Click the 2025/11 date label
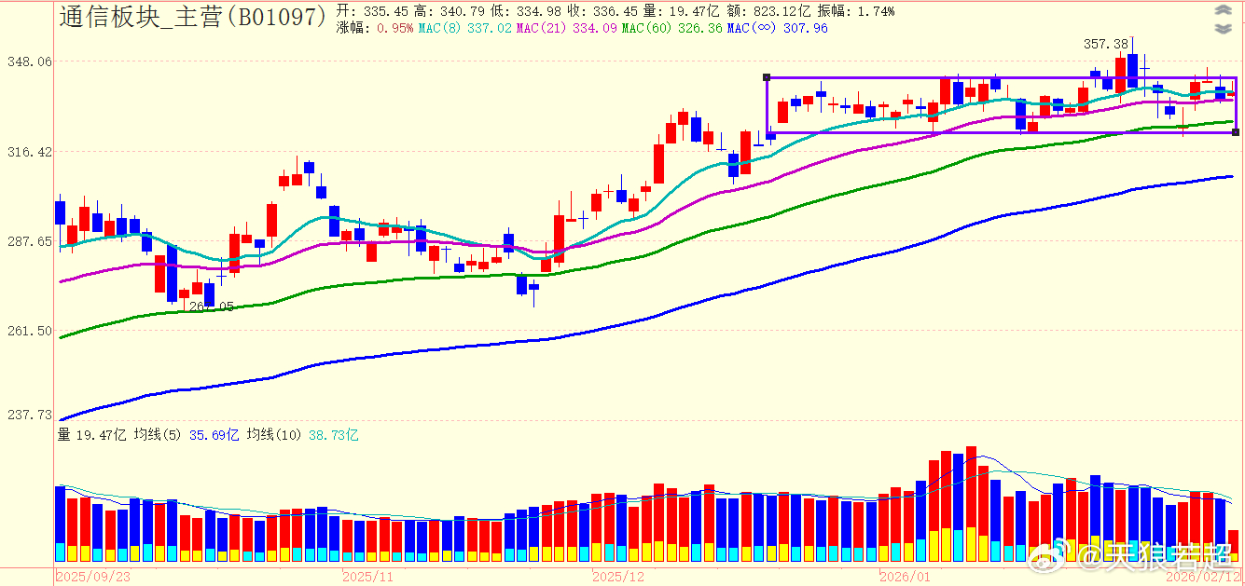 [369, 577]
